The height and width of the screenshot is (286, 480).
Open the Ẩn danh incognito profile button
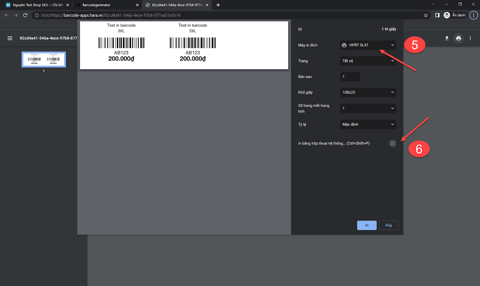pyautogui.click(x=455, y=15)
